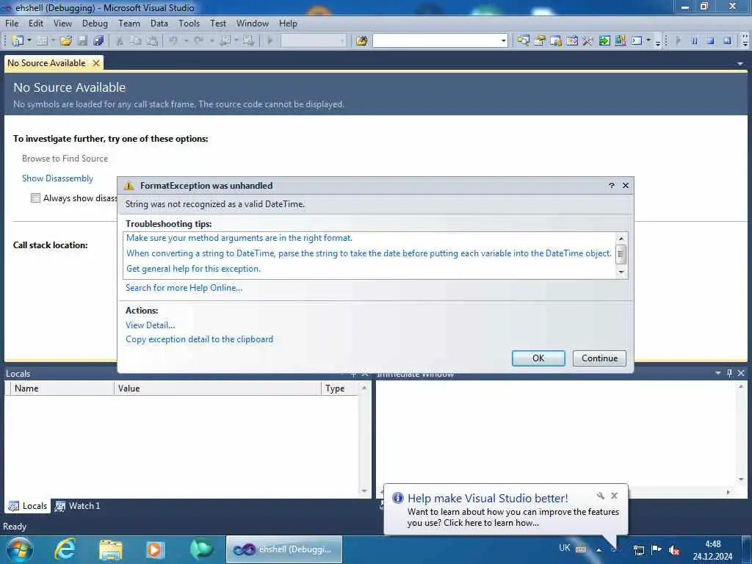Click the Stop Debugging square icon
This screenshot has width=752, height=564.
tap(710, 41)
